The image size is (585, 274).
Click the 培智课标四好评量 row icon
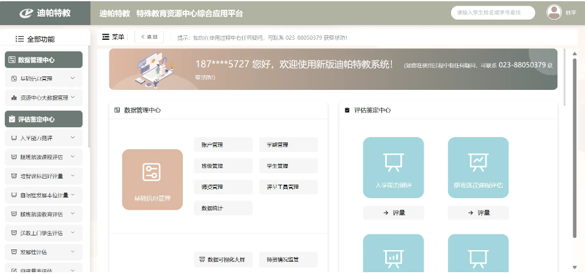pyautogui.click(x=14, y=176)
